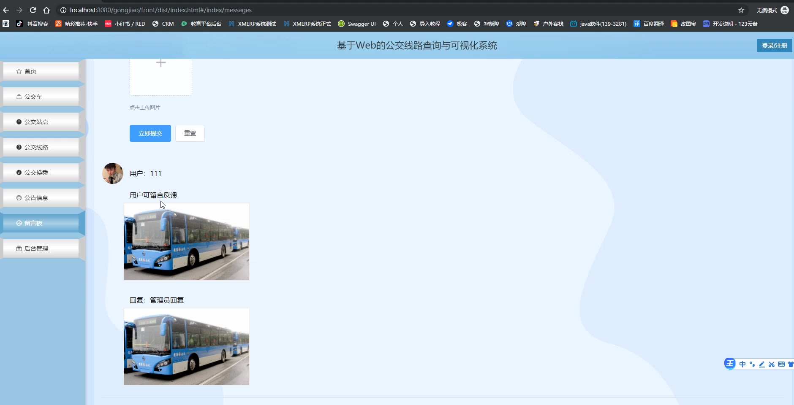Open the 极客 bookmark
The height and width of the screenshot is (405, 794).
click(457, 24)
